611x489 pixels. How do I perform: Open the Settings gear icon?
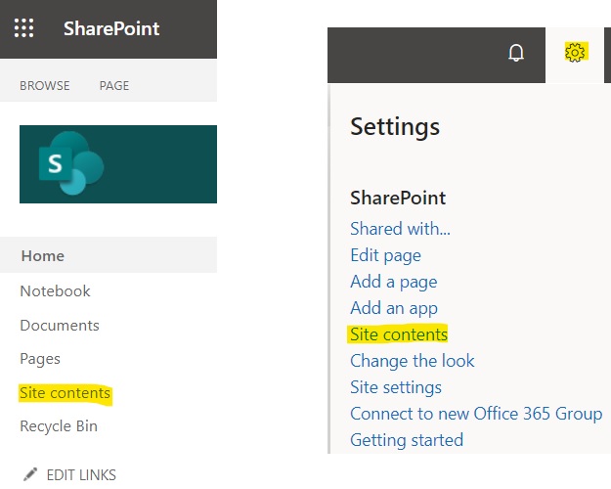(x=575, y=54)
